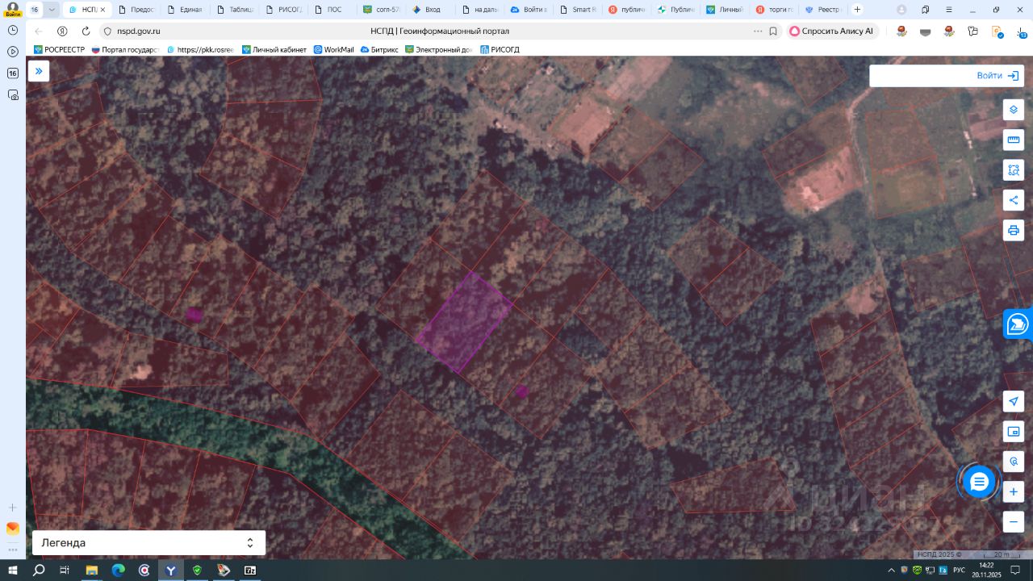Zoom in on the map
The width and height of the screenshot is (1033, 581).
[1014, 491]
